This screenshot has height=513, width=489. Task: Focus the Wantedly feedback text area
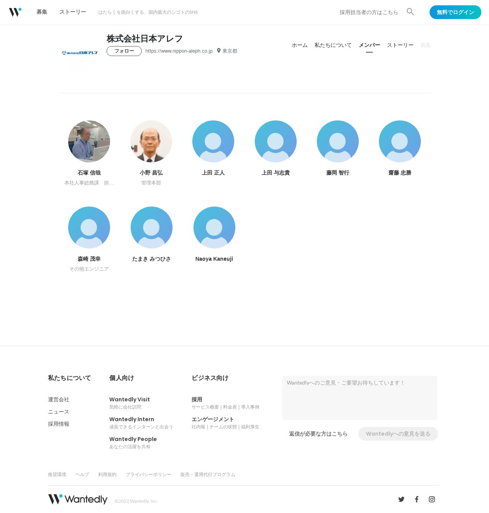pyautogui.click(x=360, y=398)
